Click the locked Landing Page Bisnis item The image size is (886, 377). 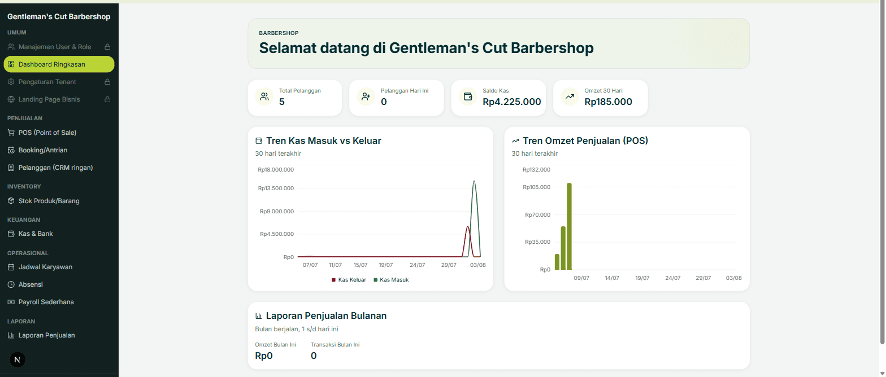click(59, 99)
